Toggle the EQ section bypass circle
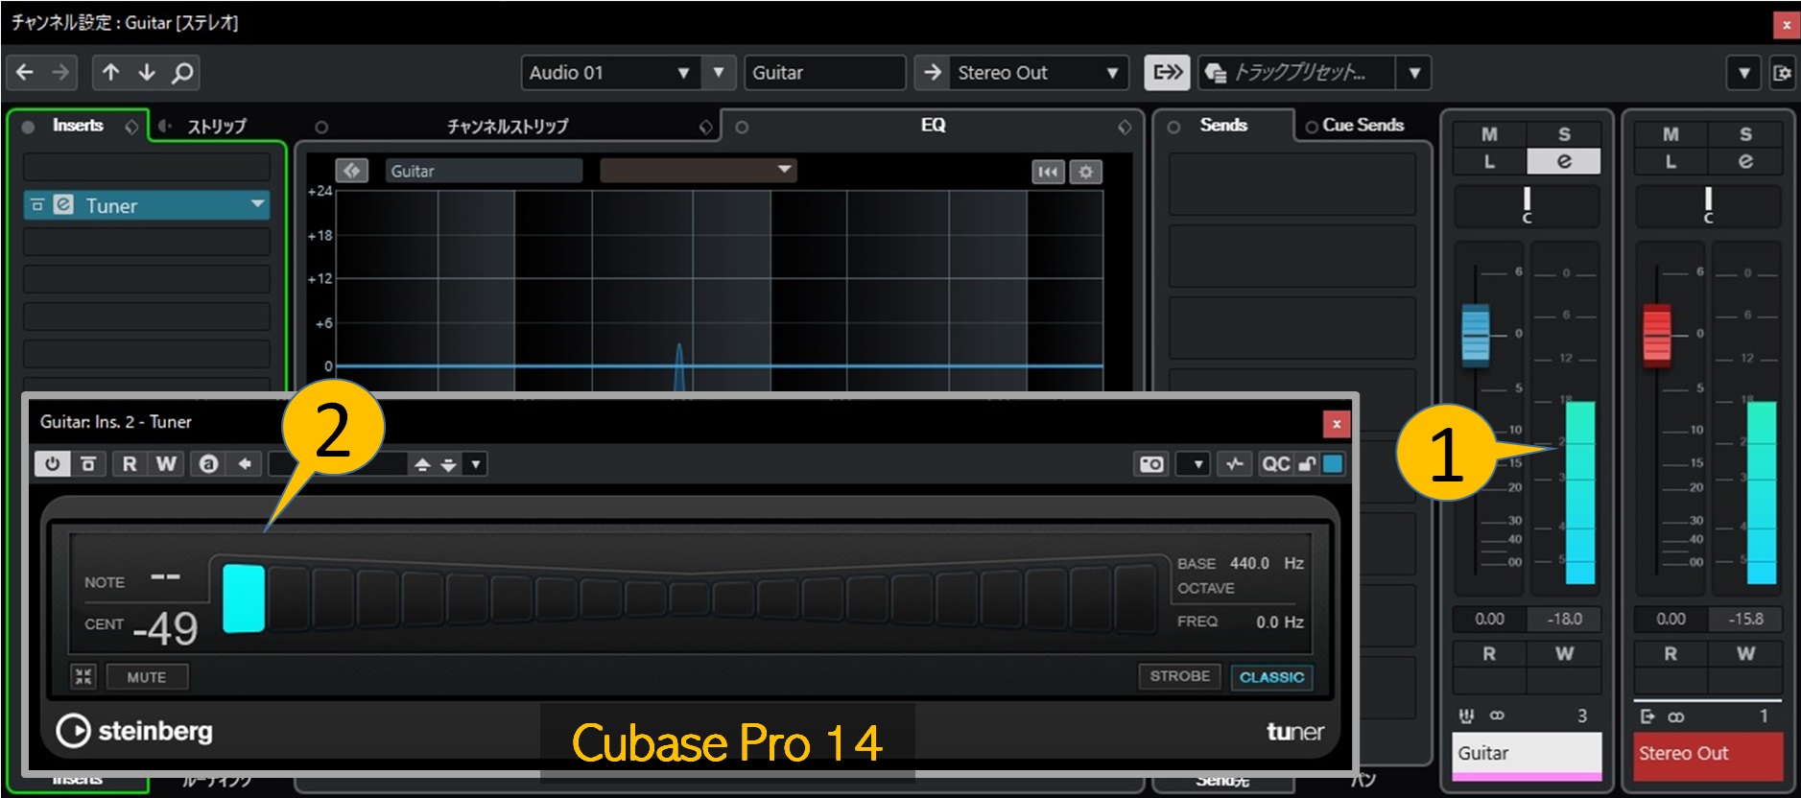 pyautogui.click(x=742, y=128)
